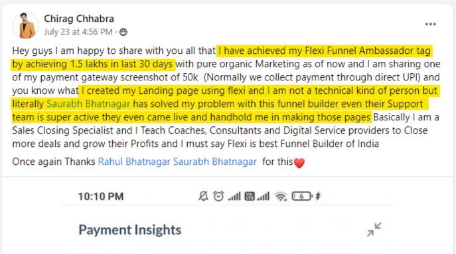This screenshot has width=456, height=254.
Task: Collapse the Payment Insights panel arrows
Action: [374, 229]
